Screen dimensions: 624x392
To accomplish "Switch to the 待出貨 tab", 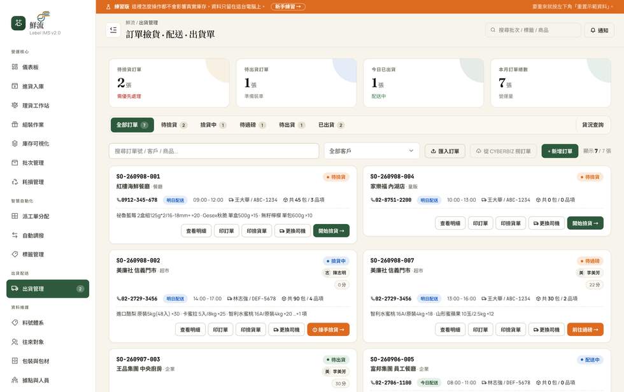I will click(292, 125).
